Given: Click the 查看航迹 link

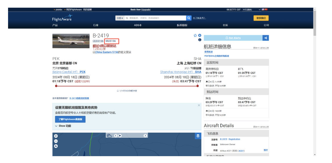Looking at the screenshot, I should (x=209, y=52).
